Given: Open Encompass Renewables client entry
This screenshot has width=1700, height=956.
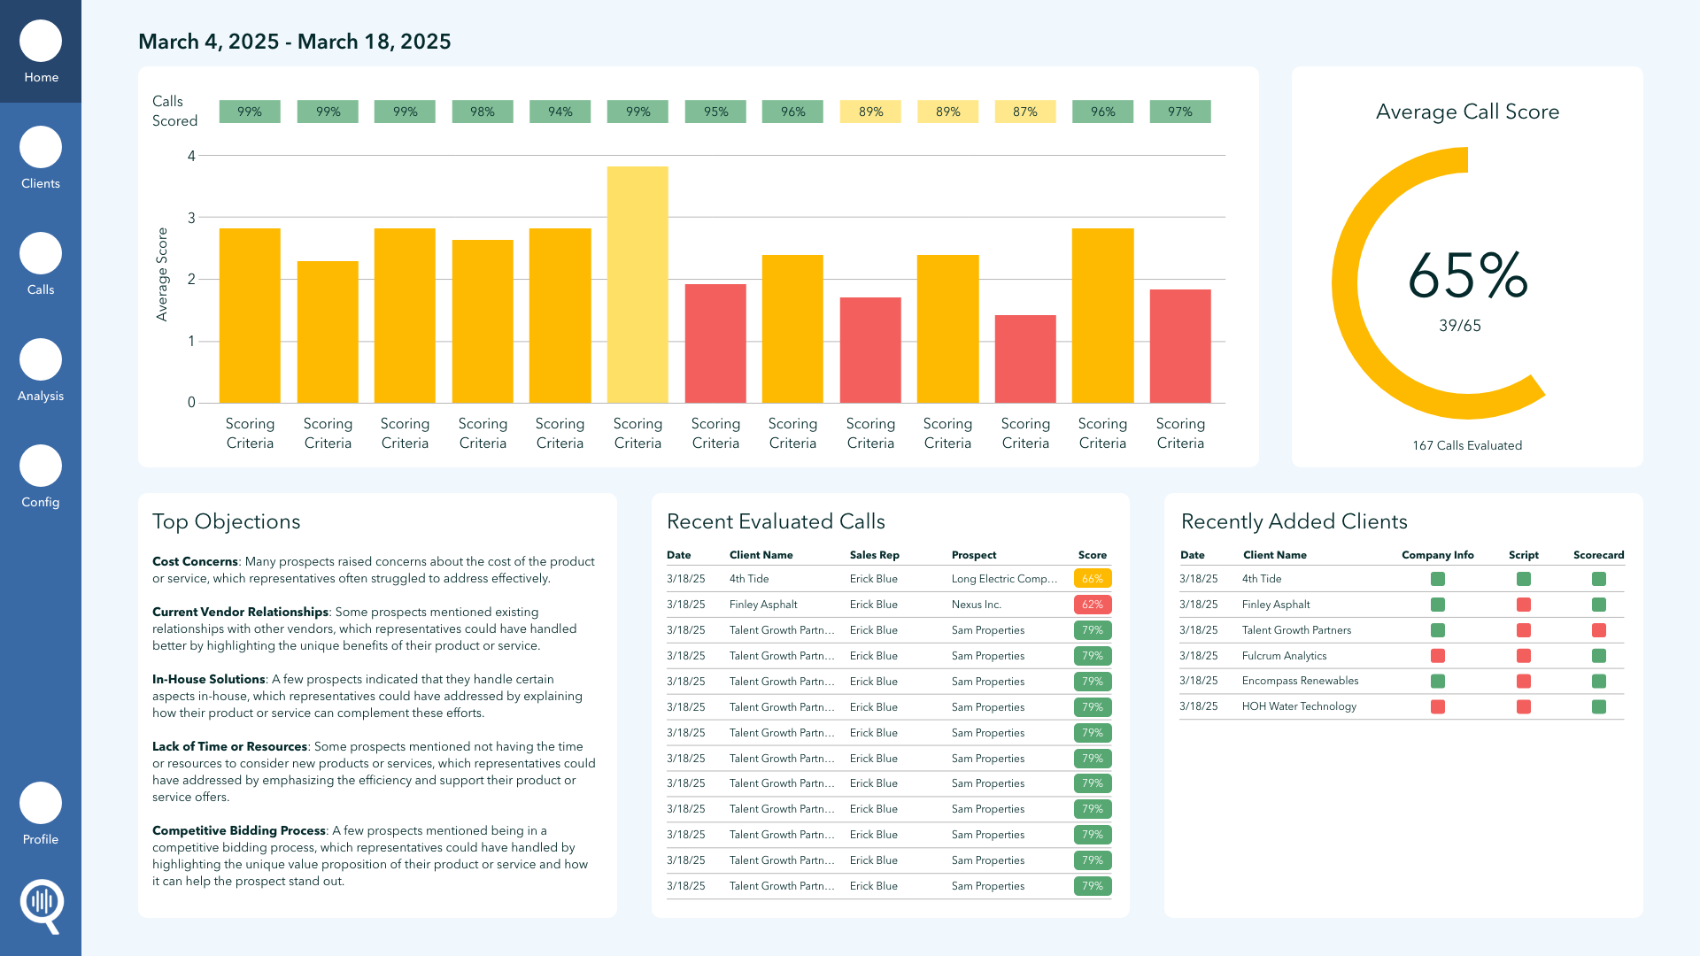Looking at the screenshot, I should (x=1300, y=681).
